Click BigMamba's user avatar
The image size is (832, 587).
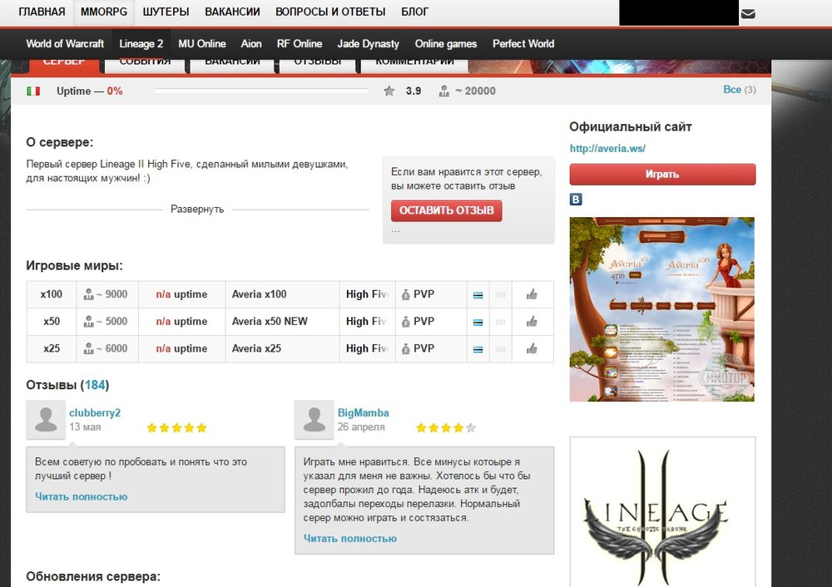(x=314, y=420)
